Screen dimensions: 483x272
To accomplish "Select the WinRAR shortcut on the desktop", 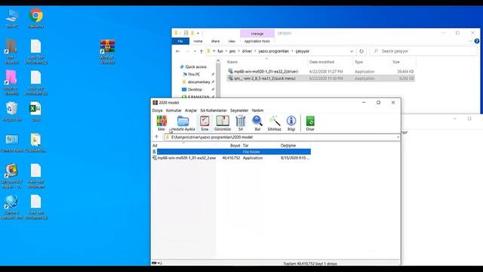I will 107,51.
